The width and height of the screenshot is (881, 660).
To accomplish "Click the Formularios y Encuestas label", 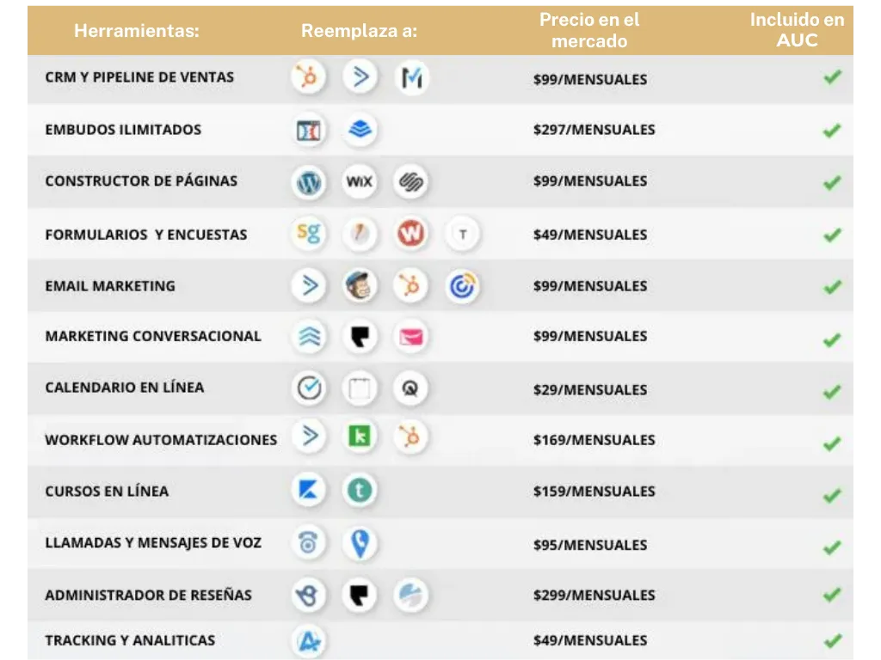I will click(146, 235).
